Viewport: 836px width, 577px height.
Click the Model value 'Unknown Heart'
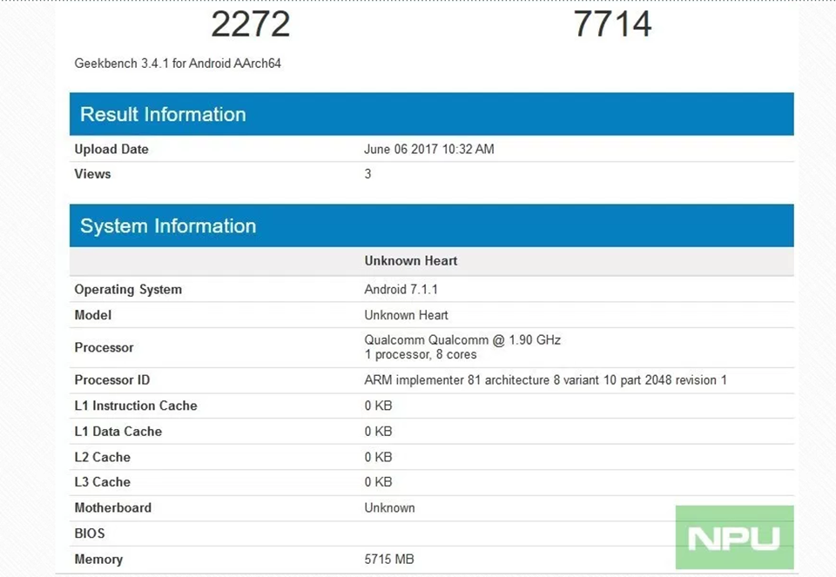[x=407, y=315]
